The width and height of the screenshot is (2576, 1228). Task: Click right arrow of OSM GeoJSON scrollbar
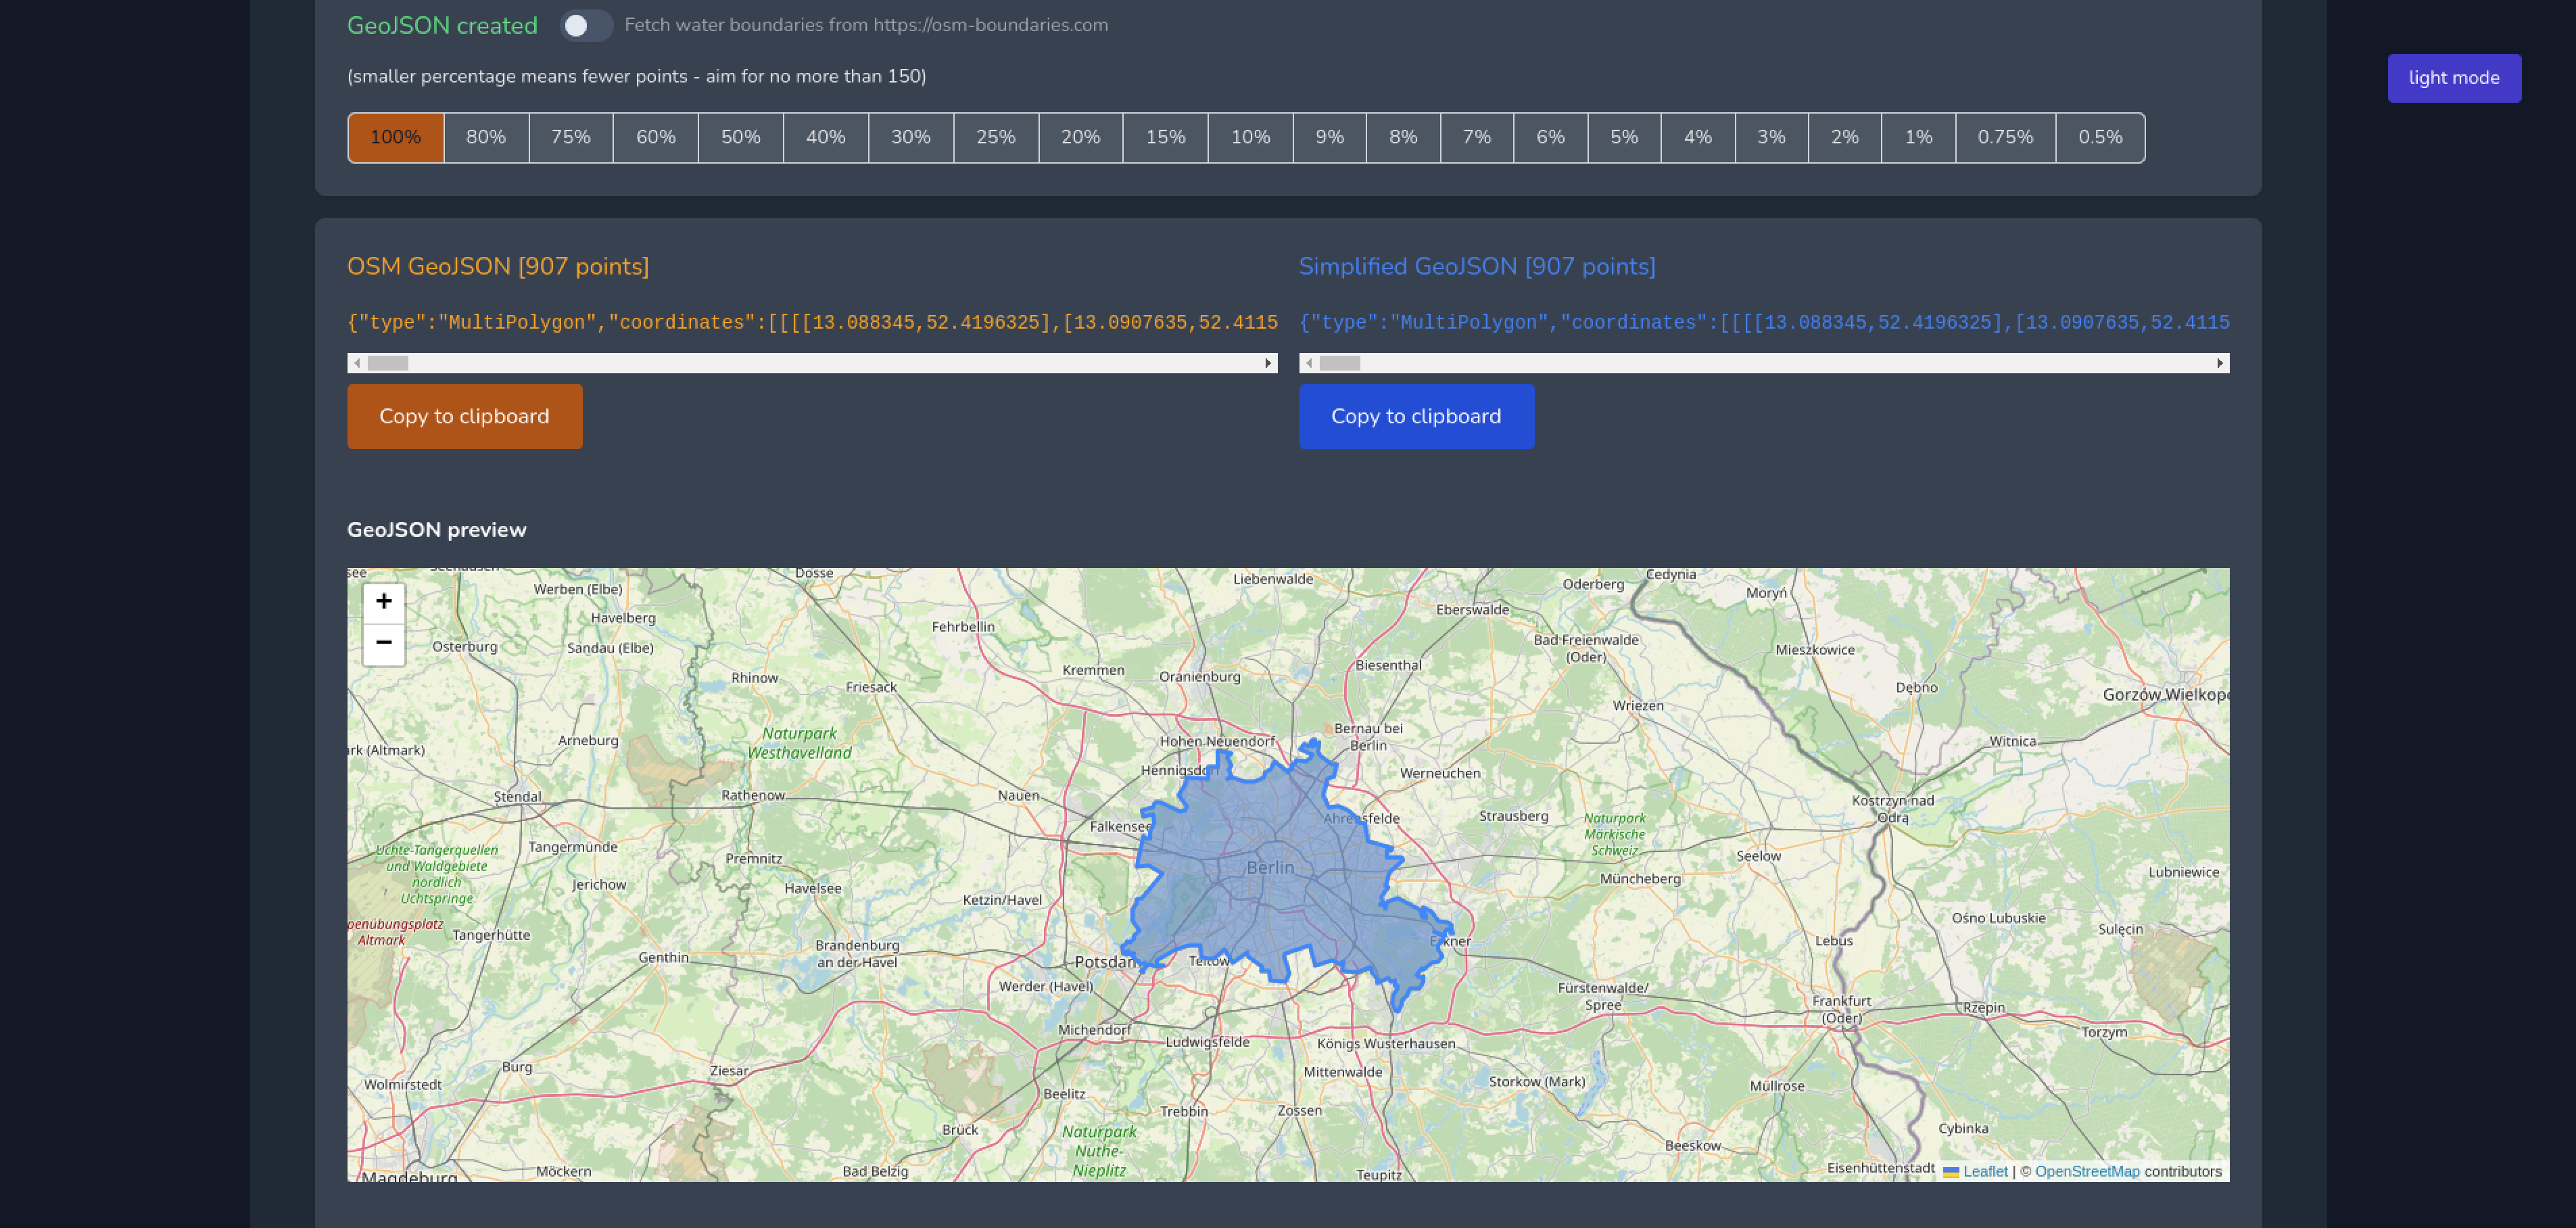pos(1268,363)
